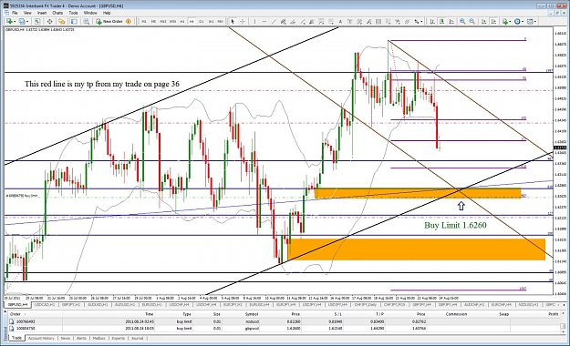
Task: Expand the Profiles dropdown arrow
Action: point(27,22)
